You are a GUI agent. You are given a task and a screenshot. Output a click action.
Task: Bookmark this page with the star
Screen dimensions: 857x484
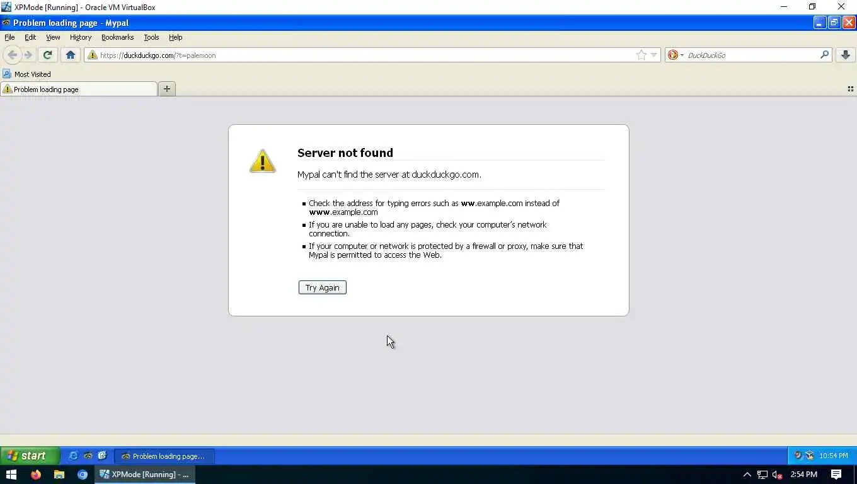click(x=641, y=55)
